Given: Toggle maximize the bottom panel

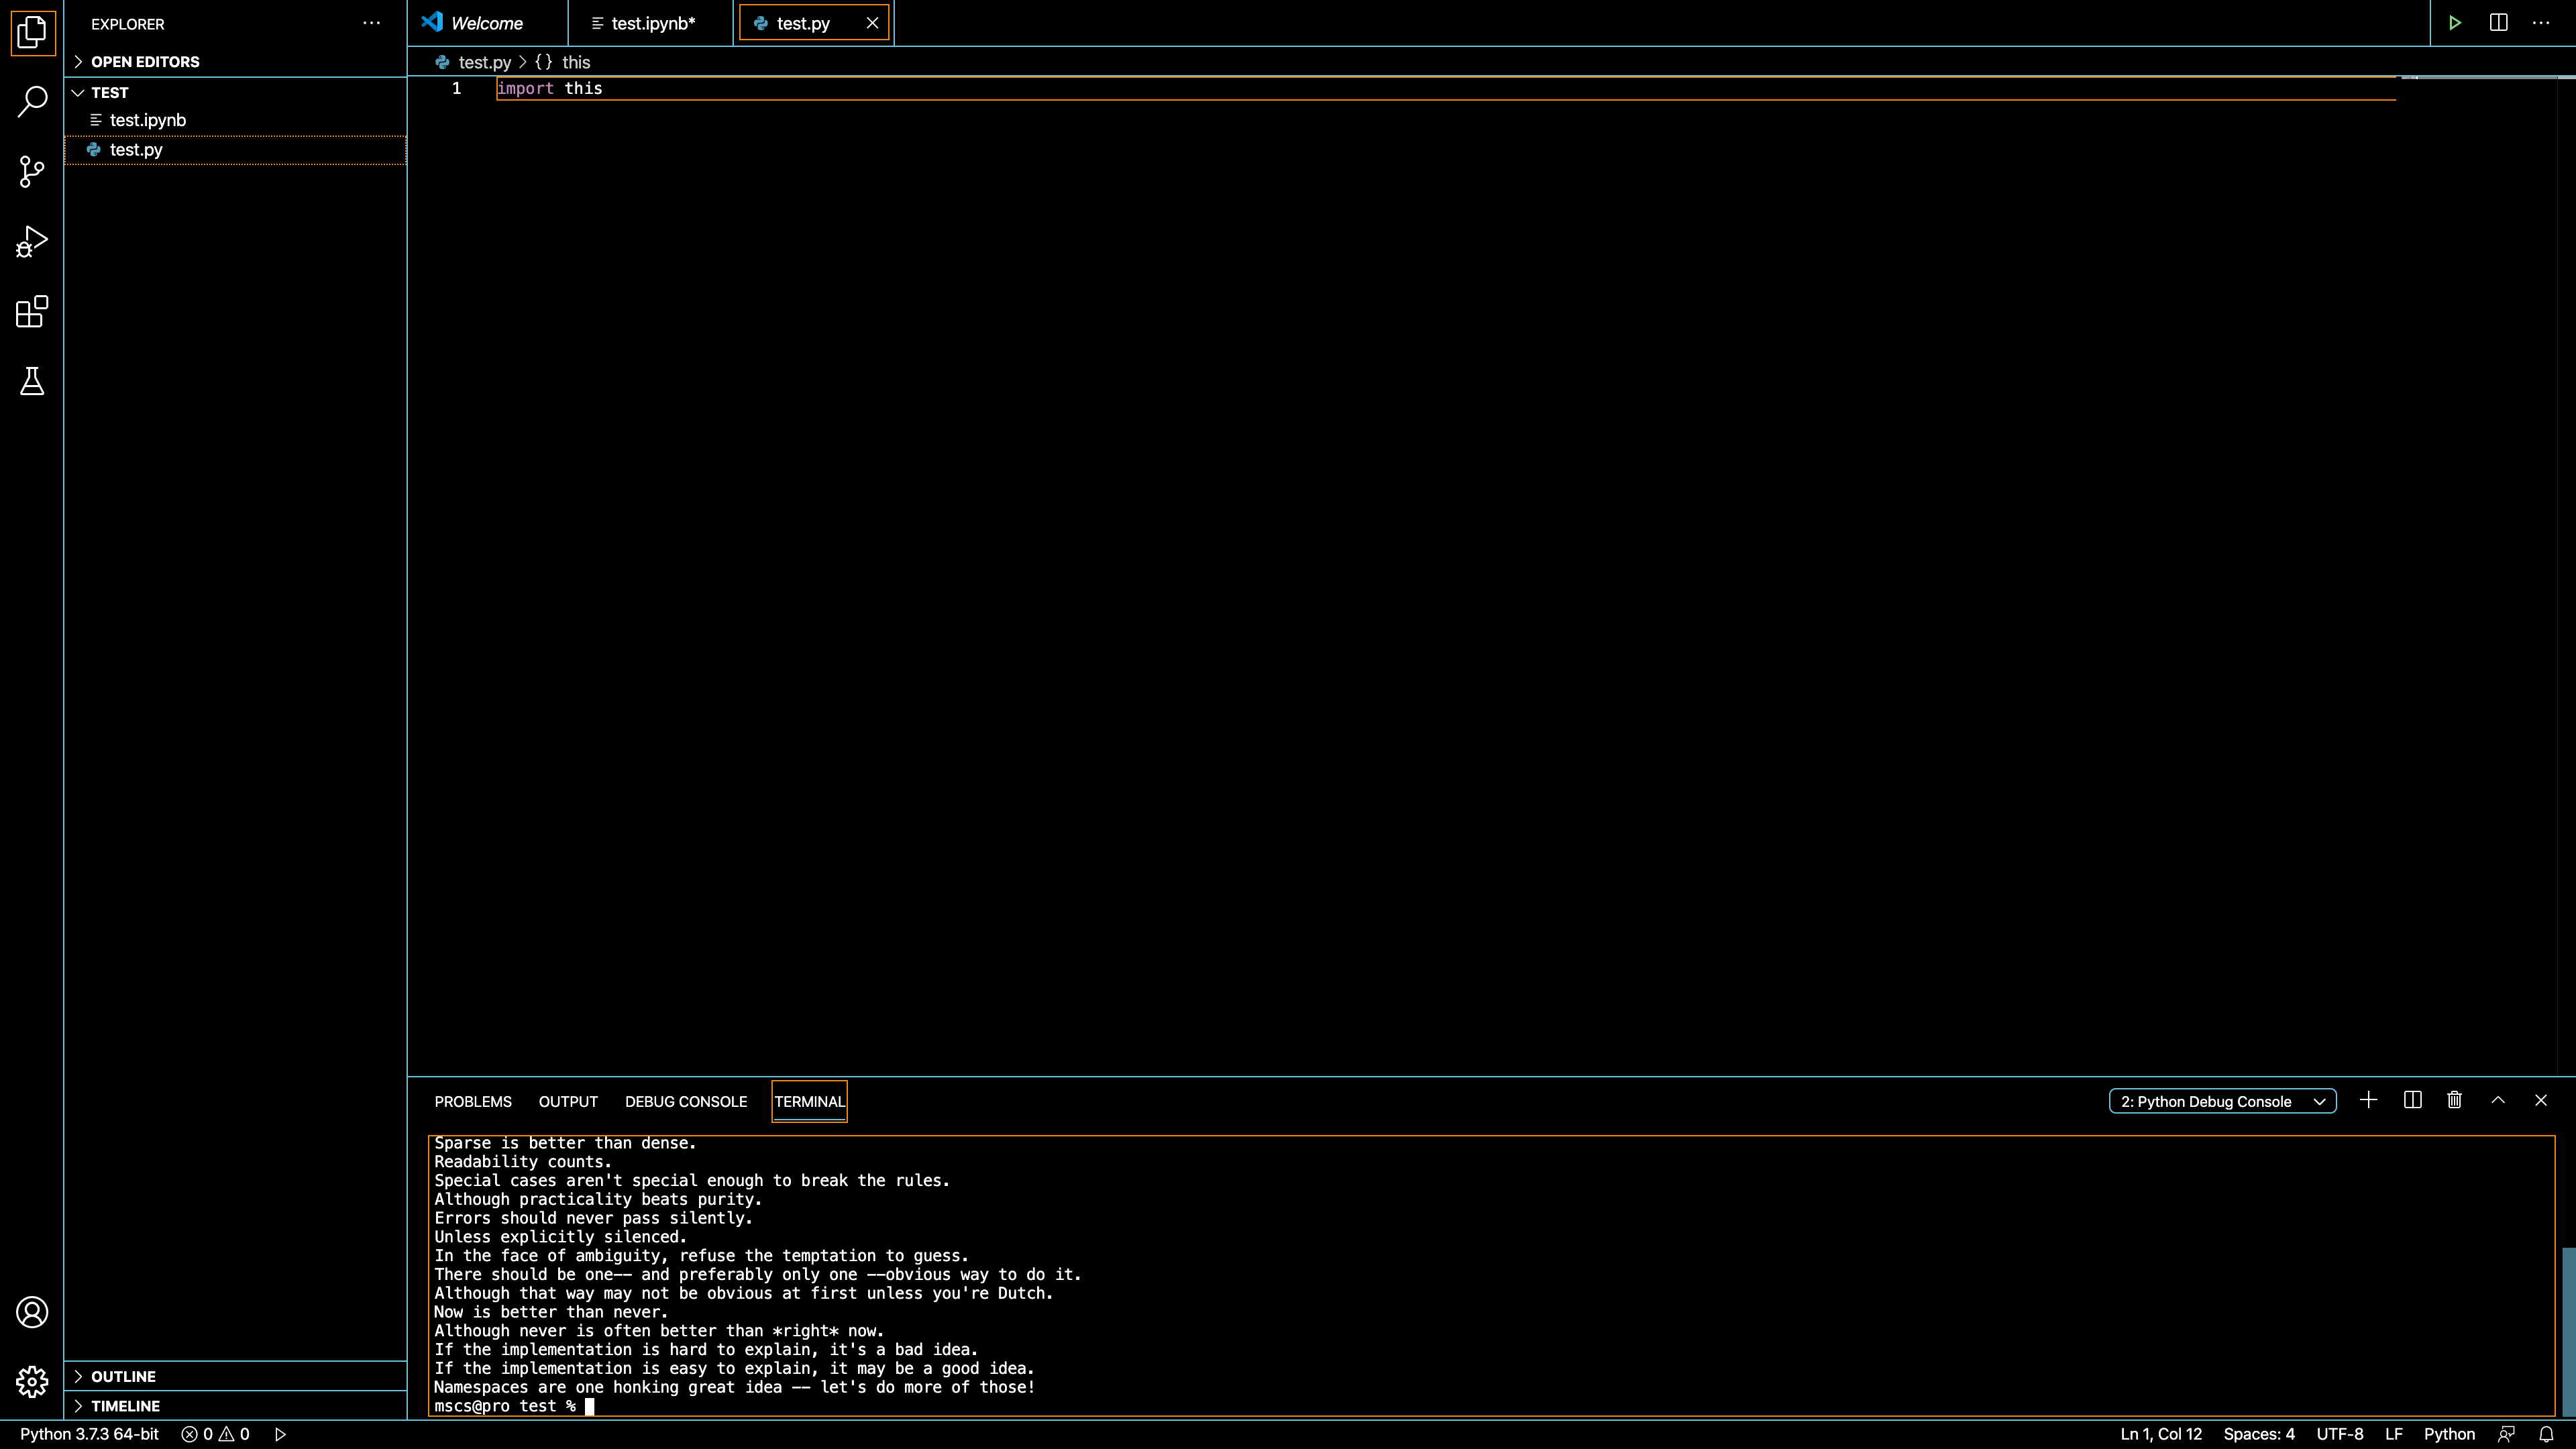Looking at the screenshot, I should 2497,1100.
